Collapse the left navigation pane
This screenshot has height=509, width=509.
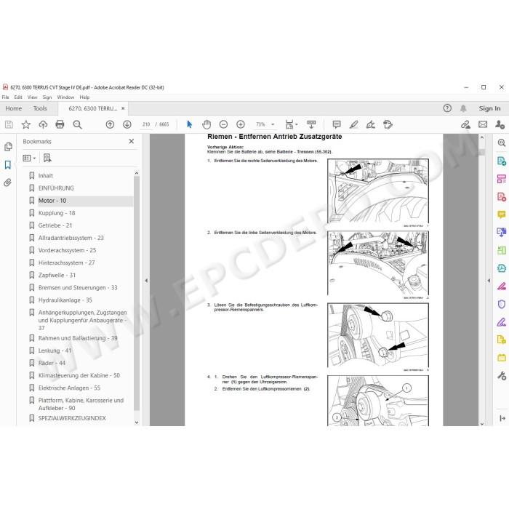click(146, 280)
